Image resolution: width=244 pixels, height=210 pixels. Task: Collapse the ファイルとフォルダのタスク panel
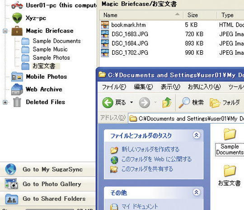pyautogui.click(x=197, y=135)
